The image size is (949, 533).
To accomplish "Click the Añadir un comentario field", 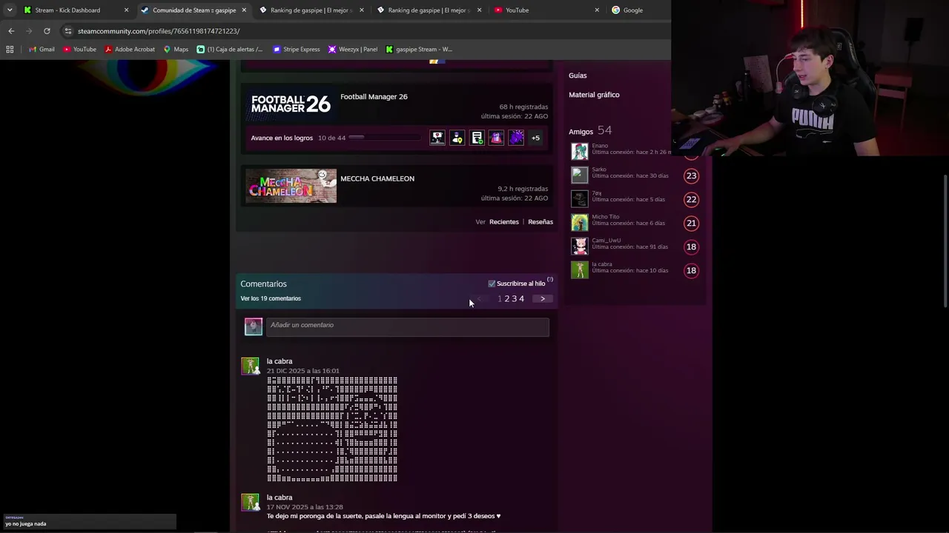I will [408, 326].
